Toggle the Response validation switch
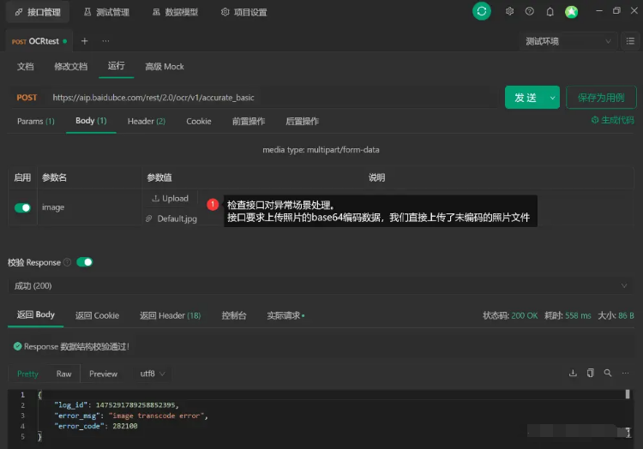Image resolution: width=643 pixels, height=449 pixels. (85, 262)
